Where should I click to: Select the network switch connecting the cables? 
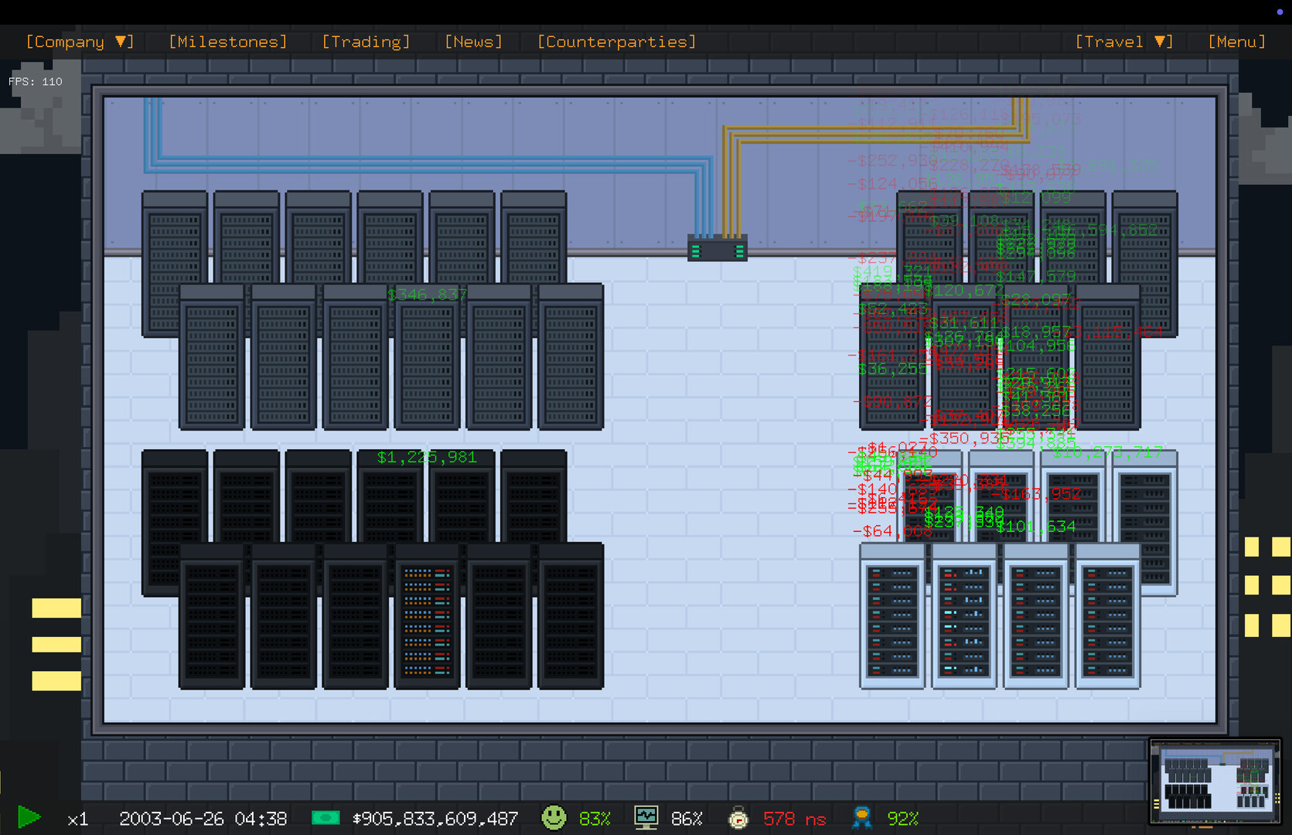[717, 248]
